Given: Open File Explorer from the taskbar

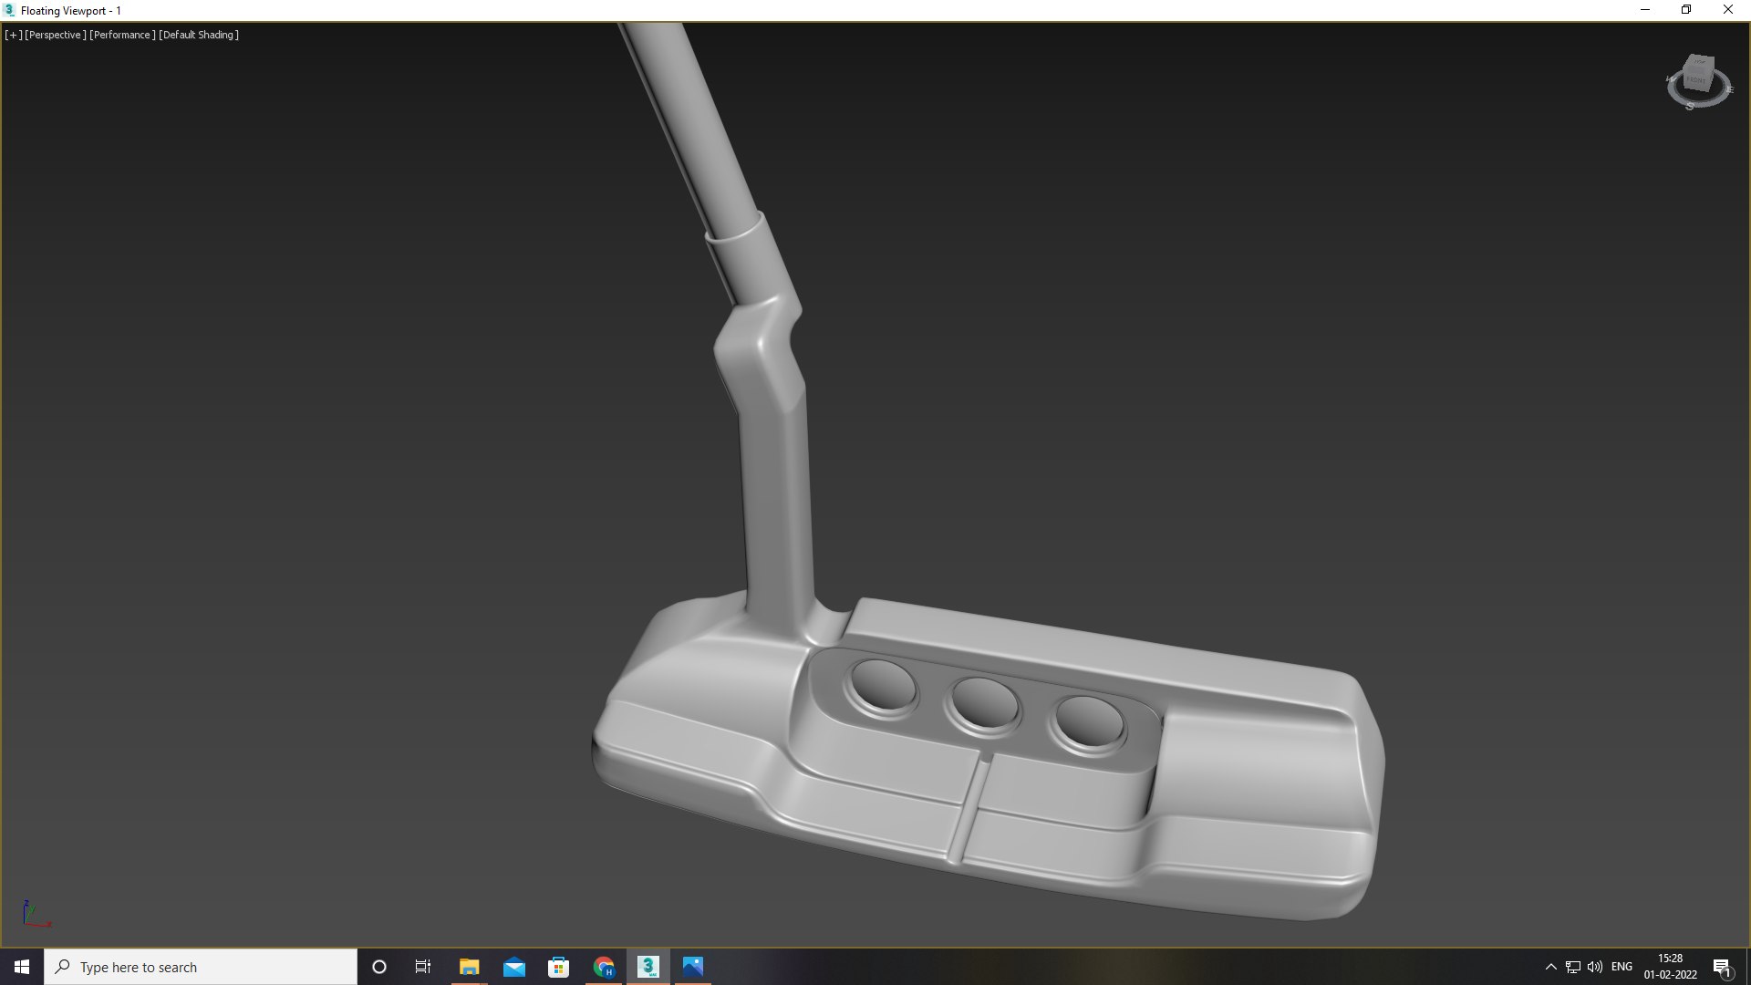Looking at the screenshot, I should [469, 967].
